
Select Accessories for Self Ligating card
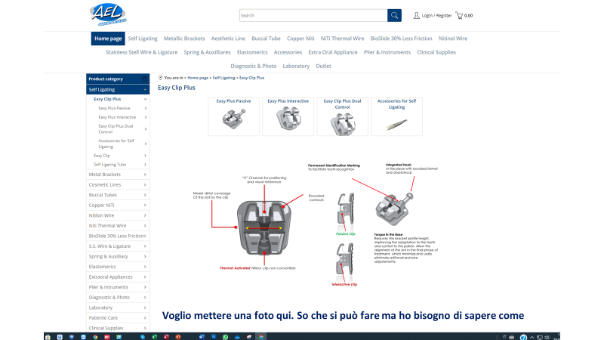tap(396, 116)
